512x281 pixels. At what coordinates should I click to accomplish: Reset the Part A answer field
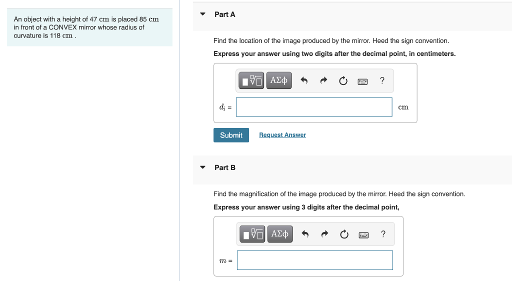pyautogui.click(x=343, y=80)
